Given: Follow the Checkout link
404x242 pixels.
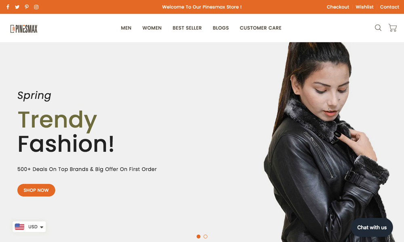Looking at the screenshot, I should tap(338, 7).
